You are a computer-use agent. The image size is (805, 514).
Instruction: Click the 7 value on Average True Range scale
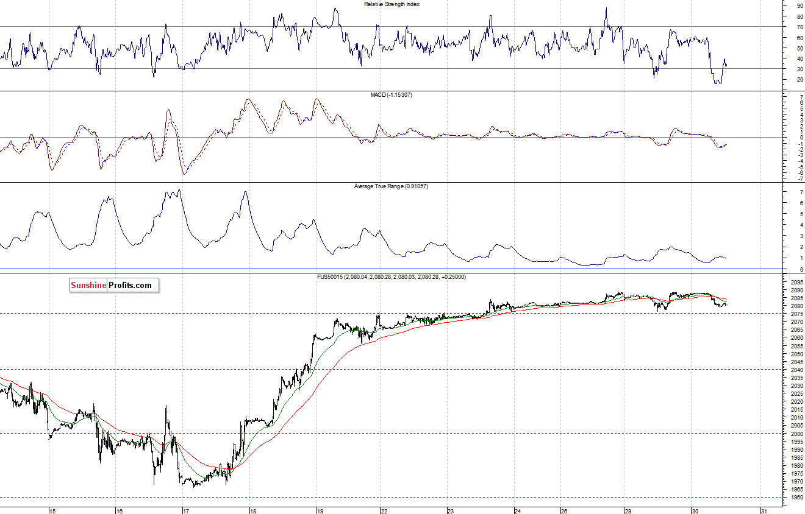pos(801,192)
